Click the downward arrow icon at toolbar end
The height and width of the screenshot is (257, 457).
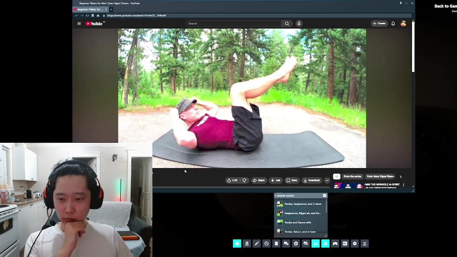[365, 243]
